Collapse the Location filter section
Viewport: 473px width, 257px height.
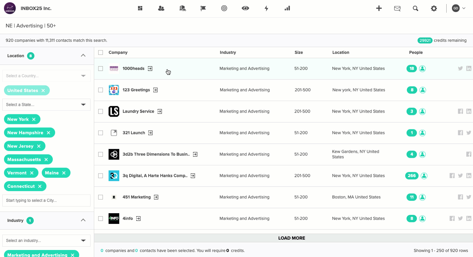(x=83, y=55)
